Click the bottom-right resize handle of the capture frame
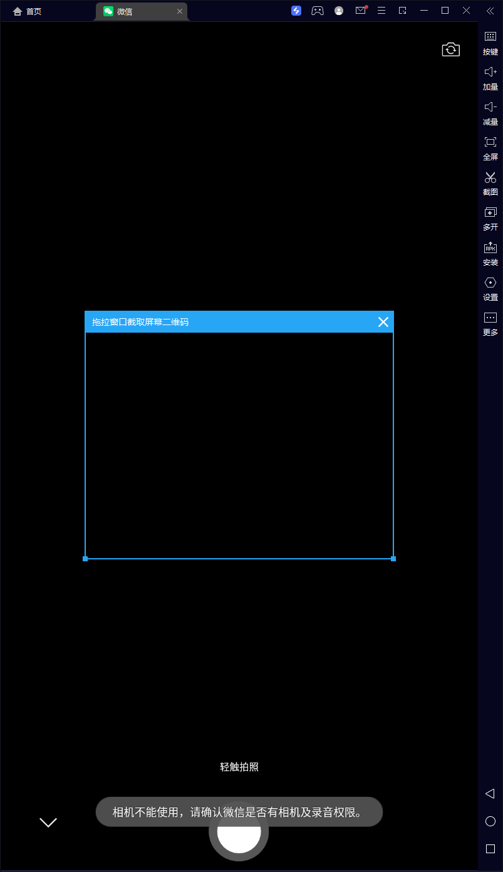 coord(393,558)
